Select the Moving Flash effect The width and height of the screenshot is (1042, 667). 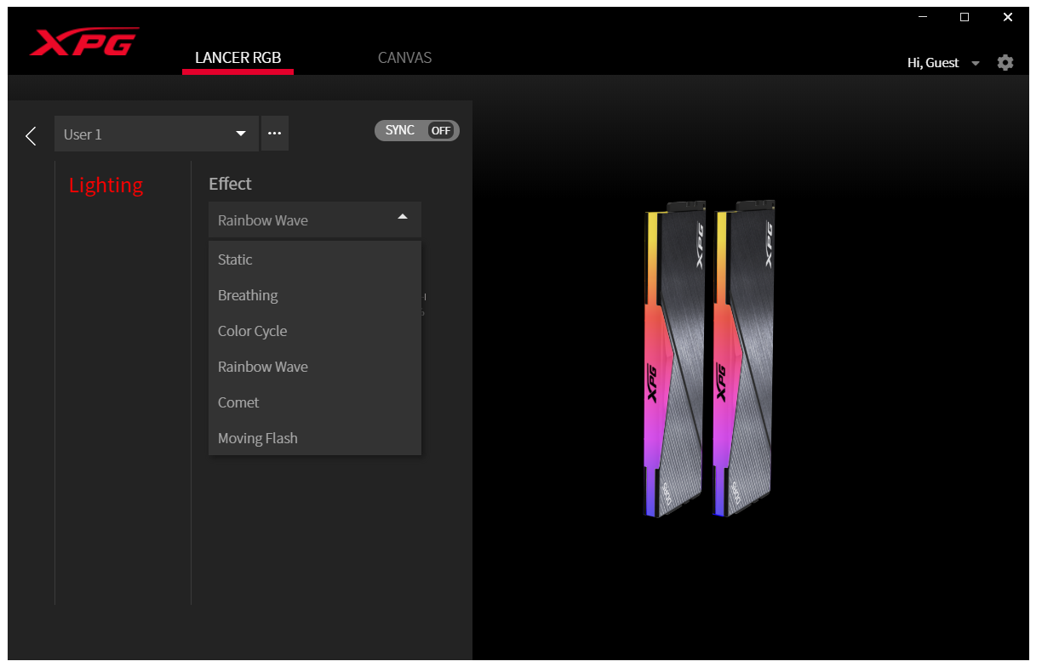(x=315, y=438)
